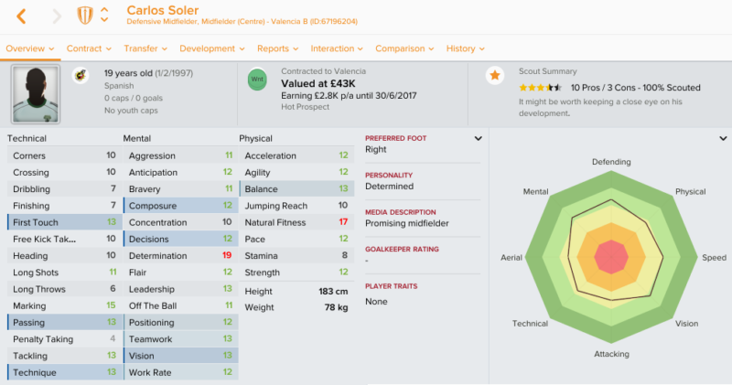Open the Reports menu

[277, 48]
